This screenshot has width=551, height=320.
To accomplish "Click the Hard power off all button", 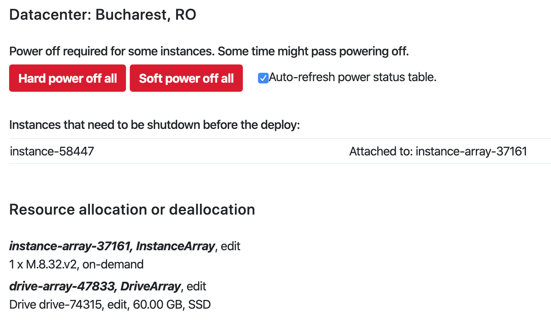I will click(68, 78).
